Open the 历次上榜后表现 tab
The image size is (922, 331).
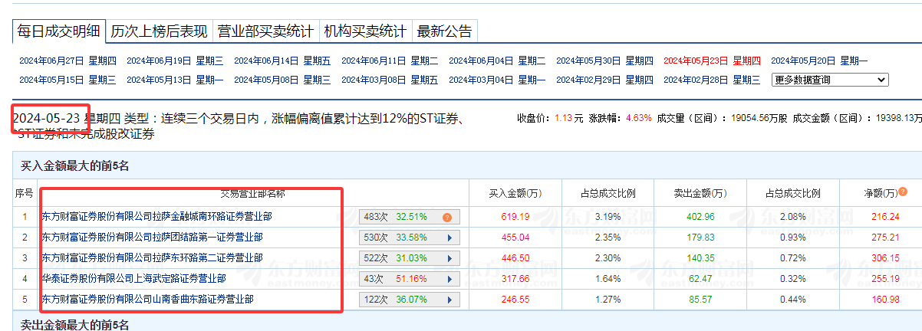point(159,31)
